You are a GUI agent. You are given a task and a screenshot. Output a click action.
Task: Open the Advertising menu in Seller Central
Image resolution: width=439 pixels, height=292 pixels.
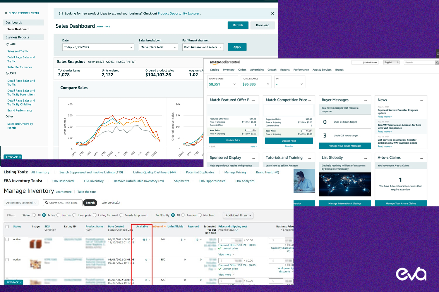coord(257,70)
